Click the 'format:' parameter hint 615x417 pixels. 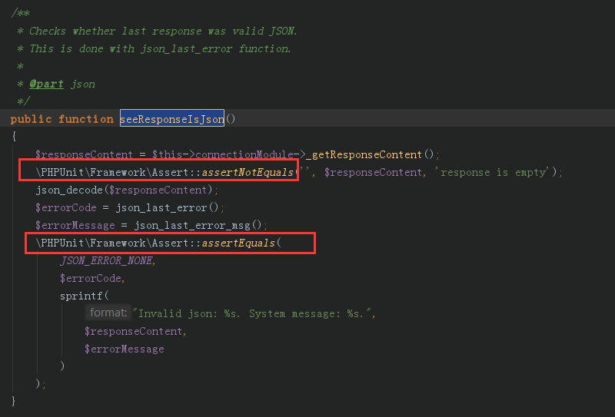(108, 313)
